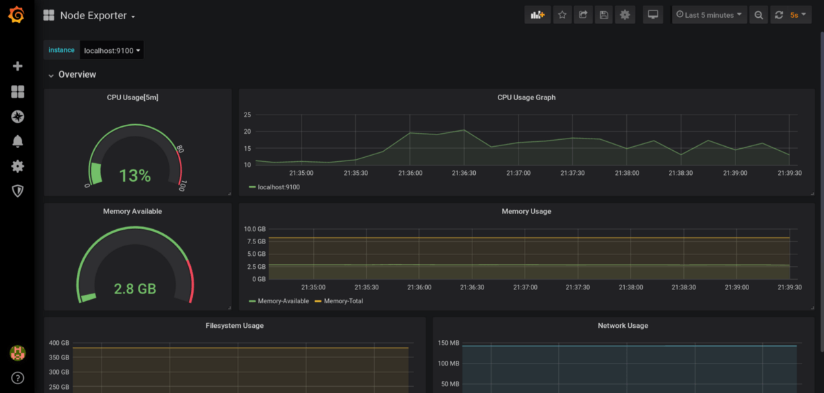Open Server Admin shield icon
This screenshot has width=824, height=393.
point(18,191)
